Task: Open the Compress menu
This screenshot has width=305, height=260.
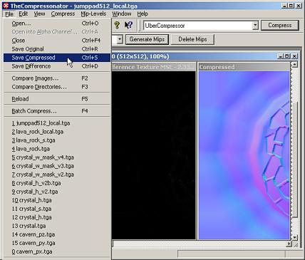Action: point(63,14)
